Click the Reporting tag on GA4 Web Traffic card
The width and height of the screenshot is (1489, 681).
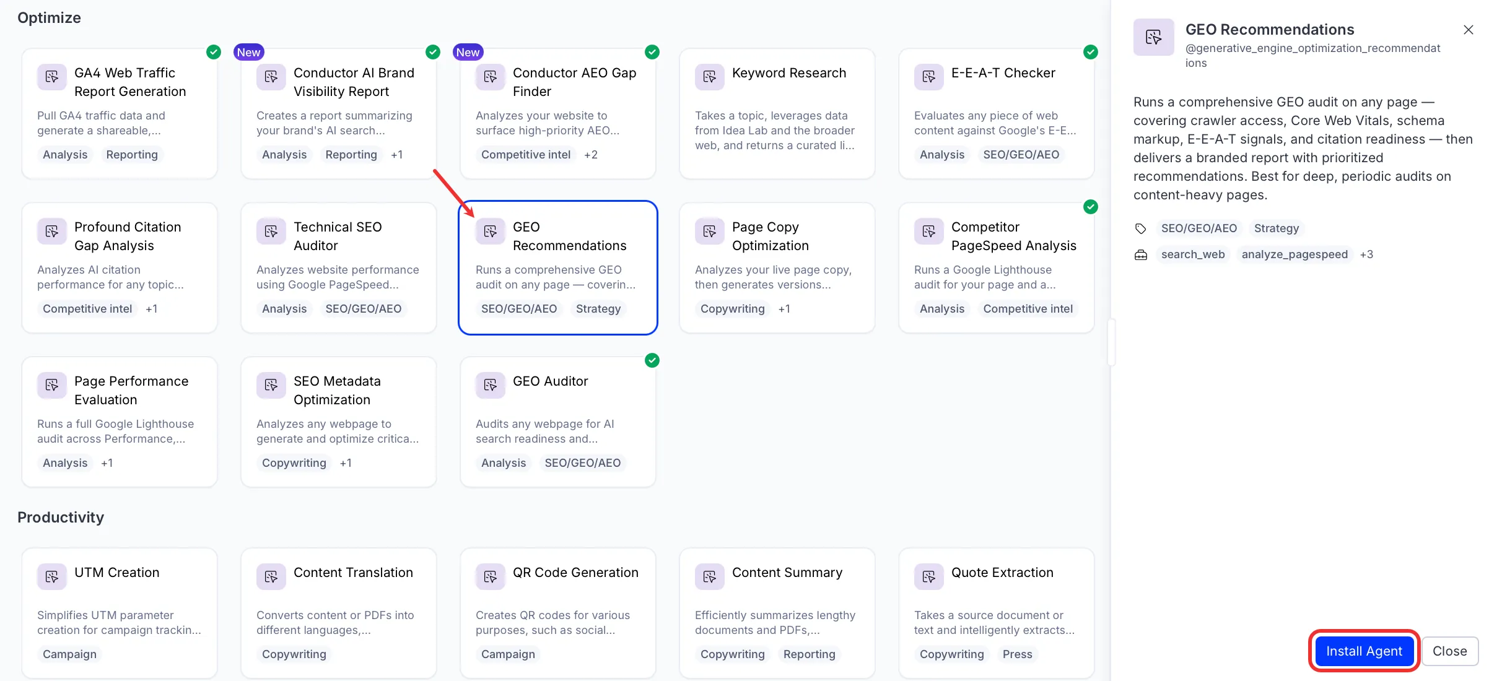132,155
